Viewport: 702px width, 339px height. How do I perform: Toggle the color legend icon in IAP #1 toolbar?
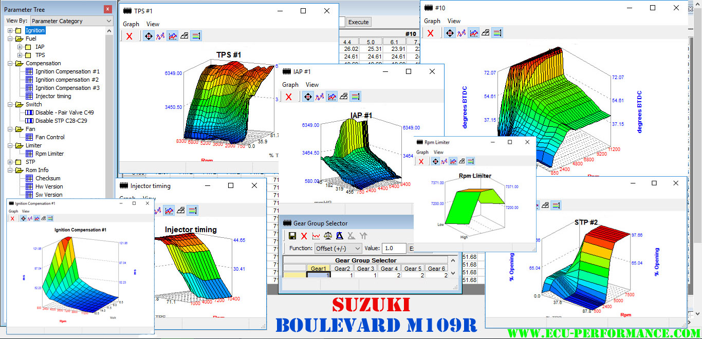coord(355,97)
